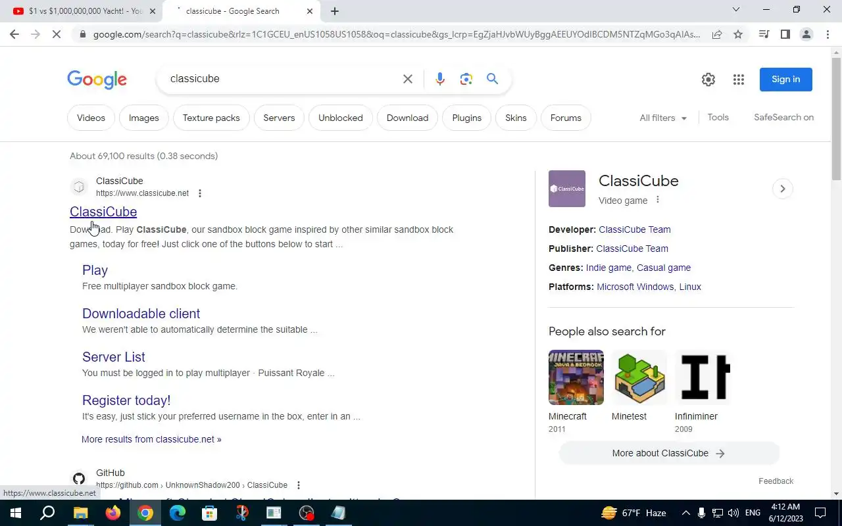
Task: Open Google Lens image search icon
Action: coord(466,79)
